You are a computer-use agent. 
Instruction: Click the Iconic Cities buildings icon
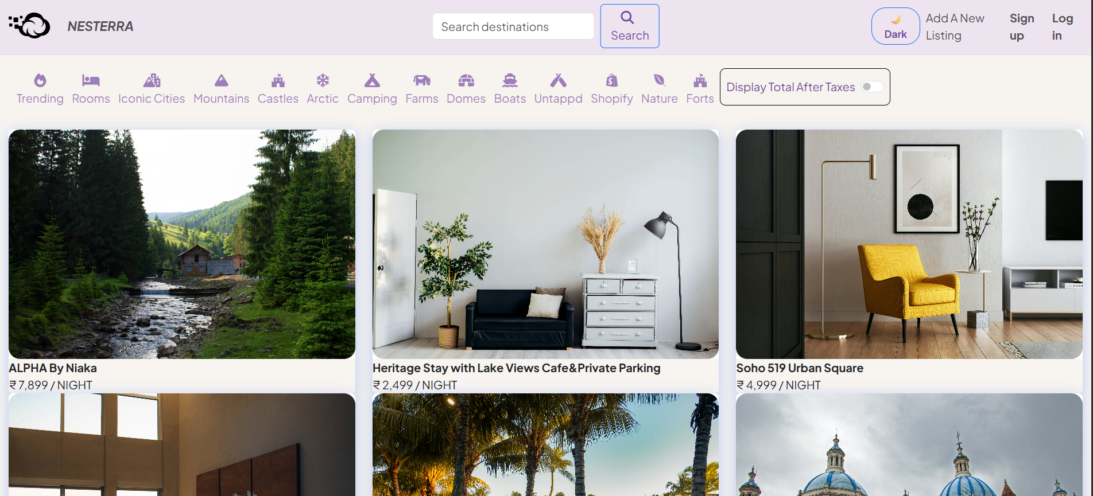tap(152, 80)
